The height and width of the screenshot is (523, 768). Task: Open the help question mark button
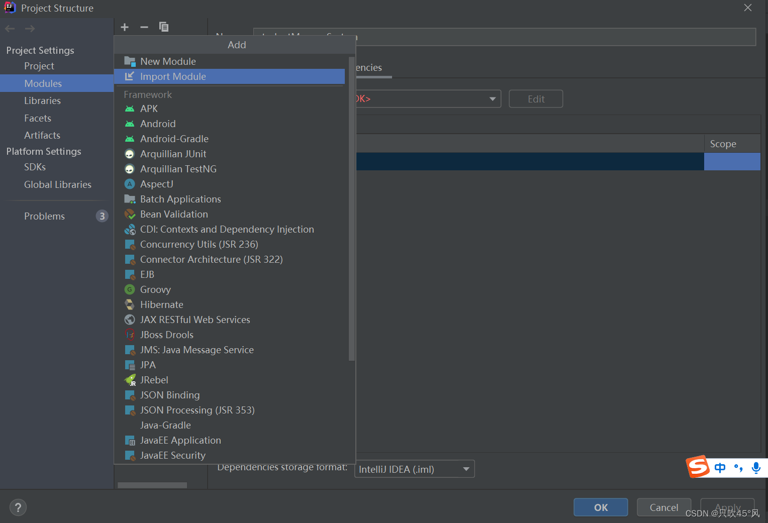click(18, 507)
